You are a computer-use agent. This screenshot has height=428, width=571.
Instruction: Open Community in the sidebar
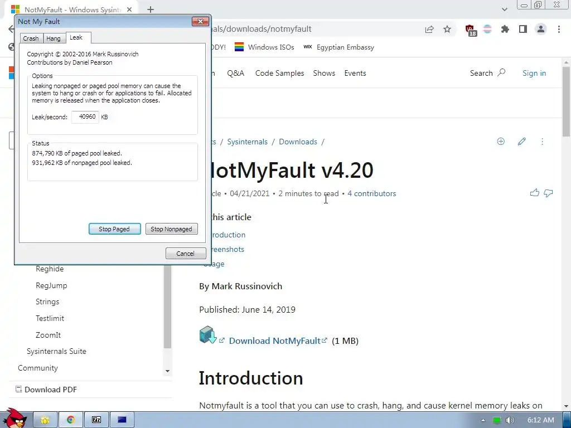pos(38,368)
